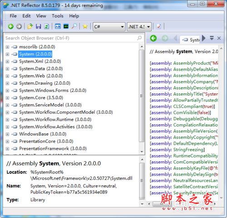Click the grey Forward arrow in the toolbar
The image size is (227, 218).
click(x=19, y=26)
